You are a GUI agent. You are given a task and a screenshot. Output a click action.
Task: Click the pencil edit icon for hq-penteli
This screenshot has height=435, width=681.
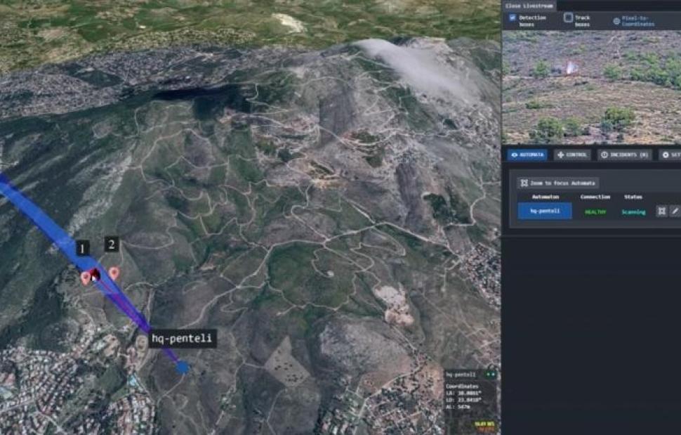675,212
